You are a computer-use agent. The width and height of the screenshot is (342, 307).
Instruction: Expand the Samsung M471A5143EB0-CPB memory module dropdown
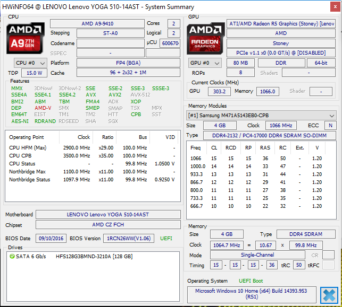click(x=261, y=116)
